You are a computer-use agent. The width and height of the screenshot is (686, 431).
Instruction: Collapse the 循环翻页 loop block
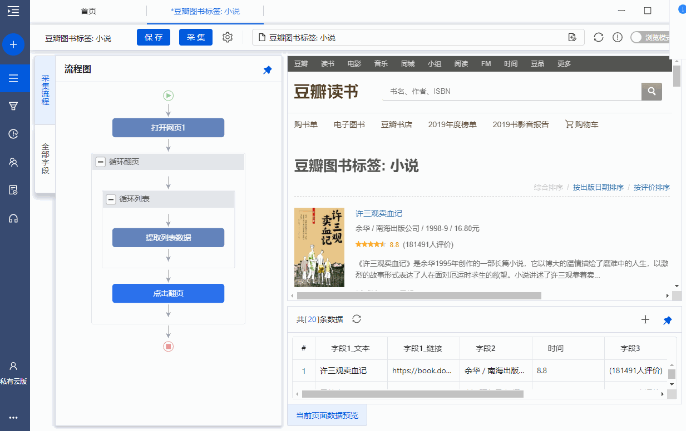[101, 162]
